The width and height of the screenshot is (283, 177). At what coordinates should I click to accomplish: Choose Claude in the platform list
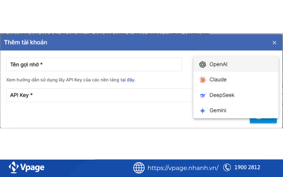coord(236,80)
